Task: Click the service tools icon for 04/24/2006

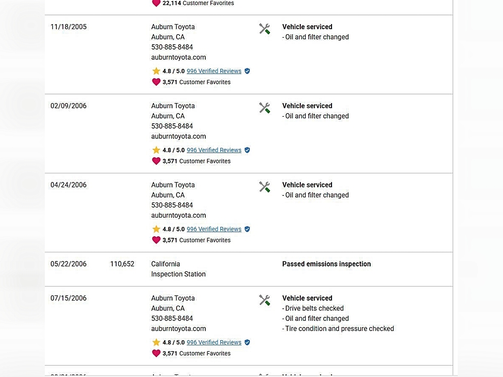Action: coord(265,187)
